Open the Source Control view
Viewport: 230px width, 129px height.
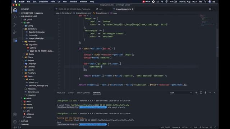(15, 25)
